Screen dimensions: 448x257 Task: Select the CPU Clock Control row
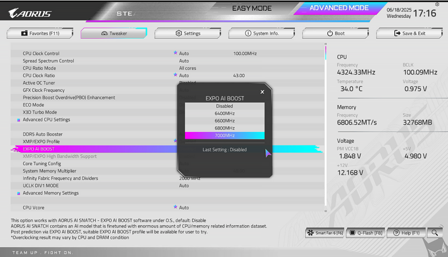click(x=168, y=53)
